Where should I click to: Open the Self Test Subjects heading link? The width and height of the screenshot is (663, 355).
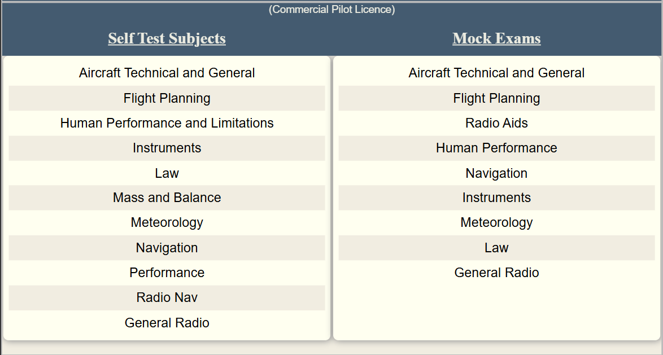pyautogui.click(x=167, y=38)
